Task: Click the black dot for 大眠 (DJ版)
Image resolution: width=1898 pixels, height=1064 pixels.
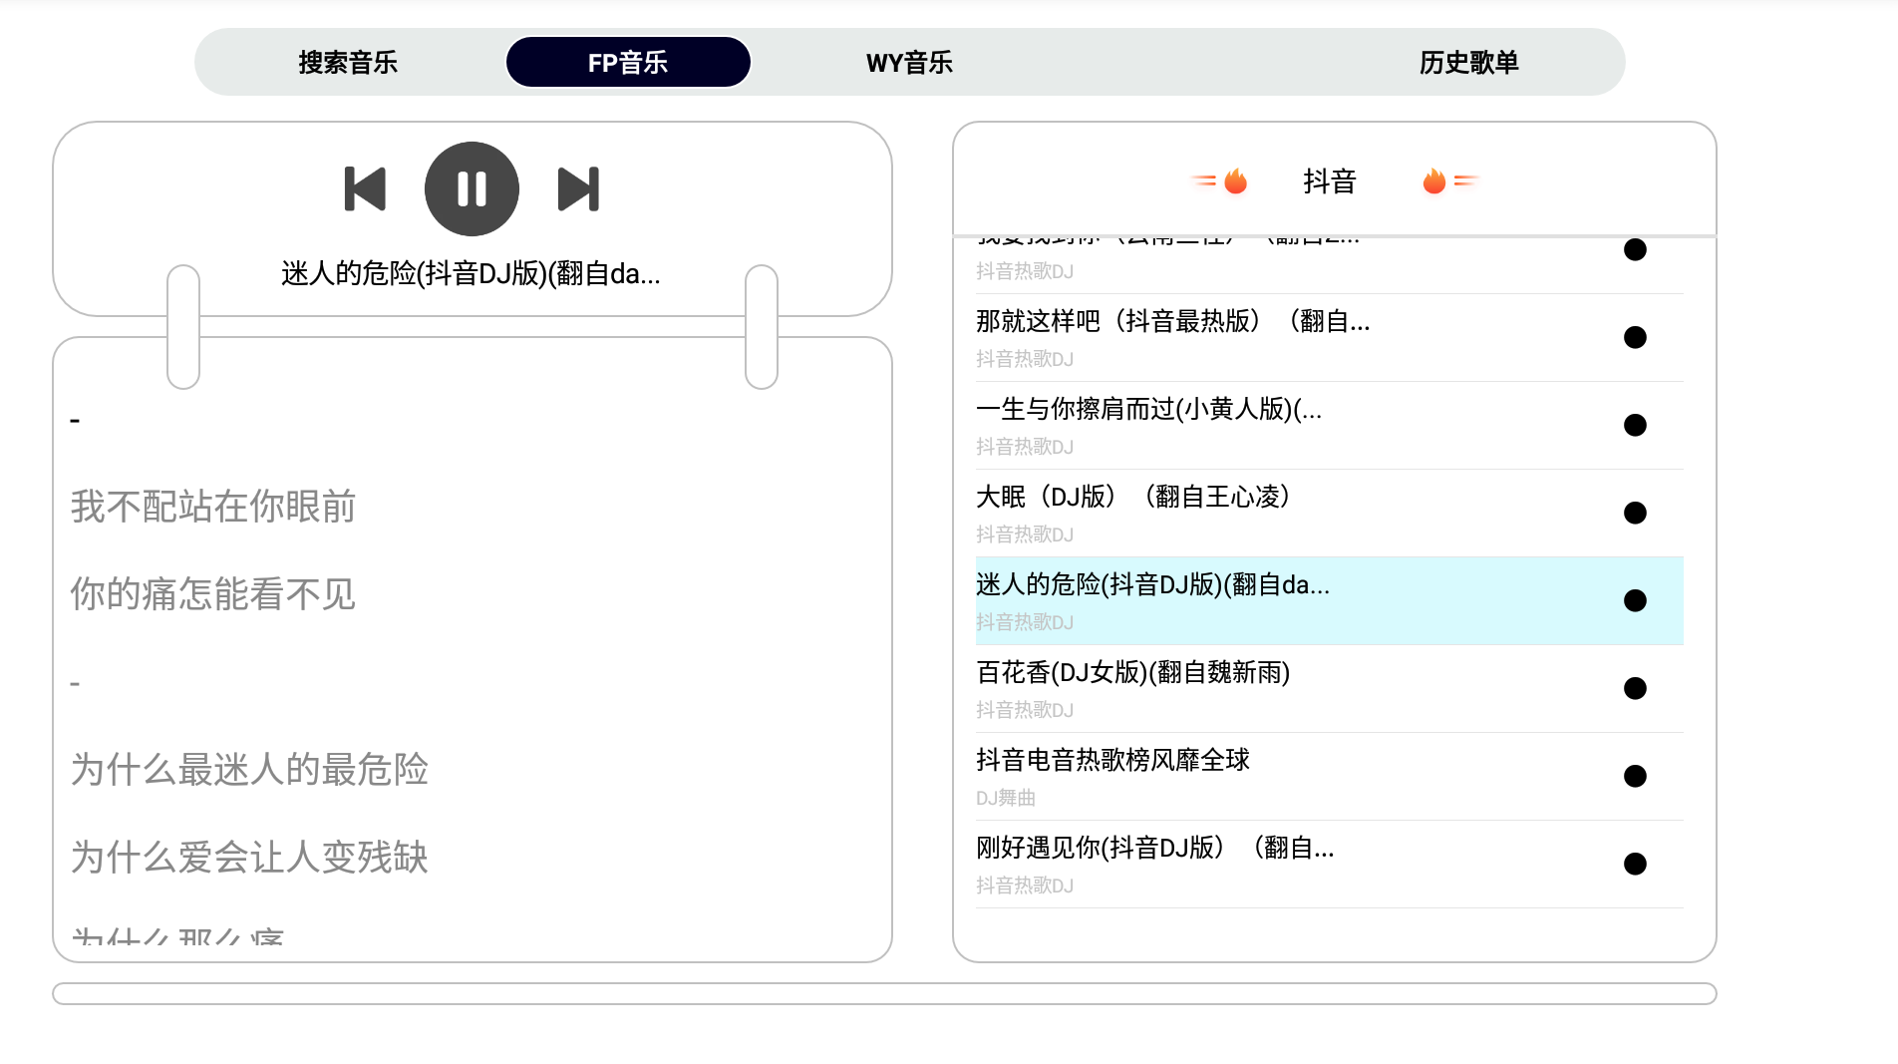Action: 1634,513
